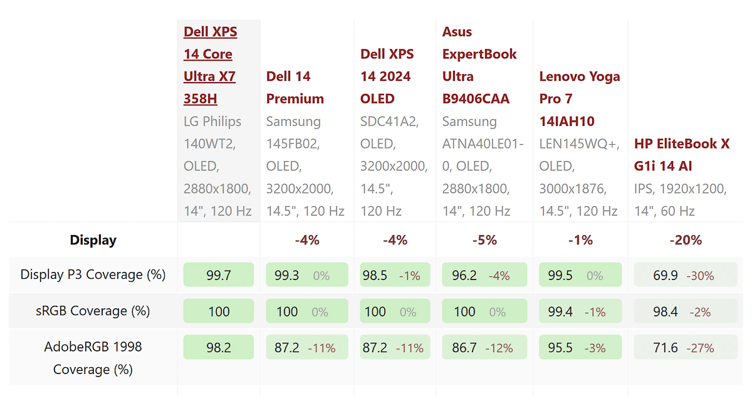Select the 98.2 AdobeRGB value cell
The height and width of the screenshot is (396, 752).
[x=218, y=347]
